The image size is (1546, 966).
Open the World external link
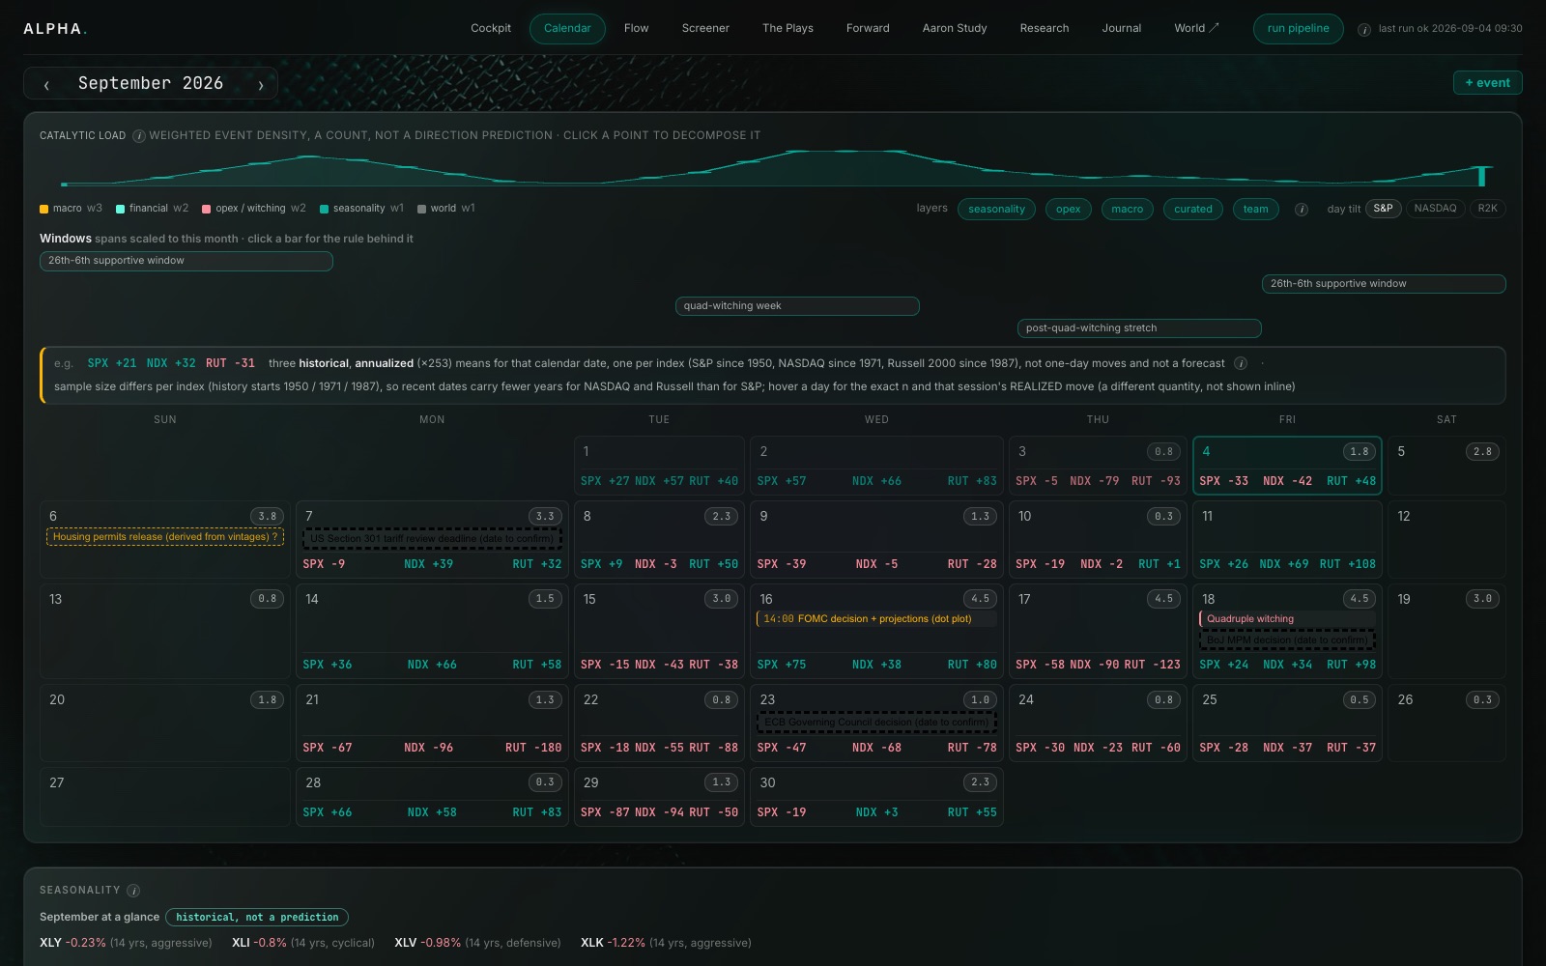tap(1196, 28)
